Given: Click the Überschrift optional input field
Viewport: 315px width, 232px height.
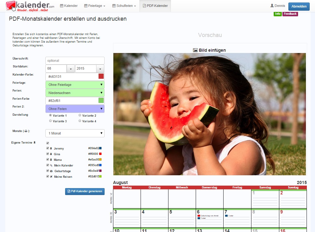Looking at the screenshot, I should pyautogui.click(x=75, y=60).
